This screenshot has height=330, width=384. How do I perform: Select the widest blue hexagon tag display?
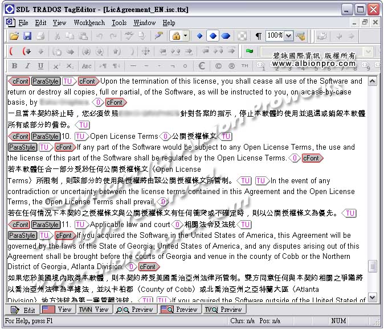226,36
